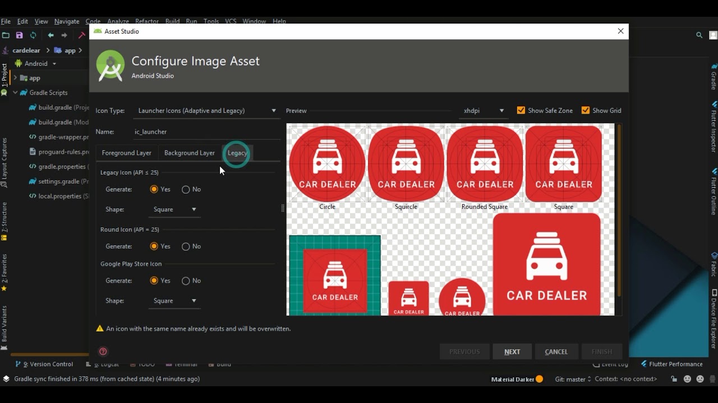718x403 pixels.
Task: Switch to the Background Layer tab
Action: [190, 152]
